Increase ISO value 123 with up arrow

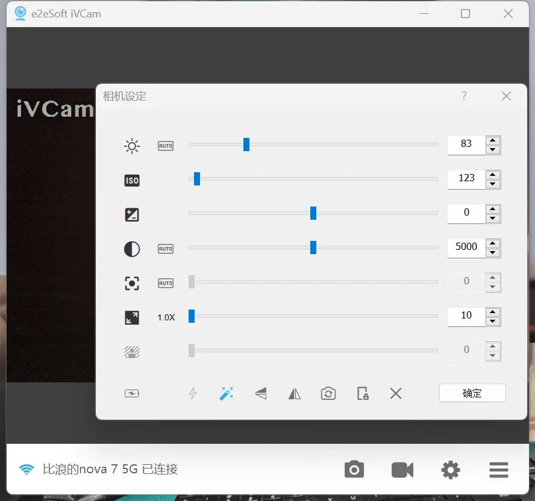493,175
